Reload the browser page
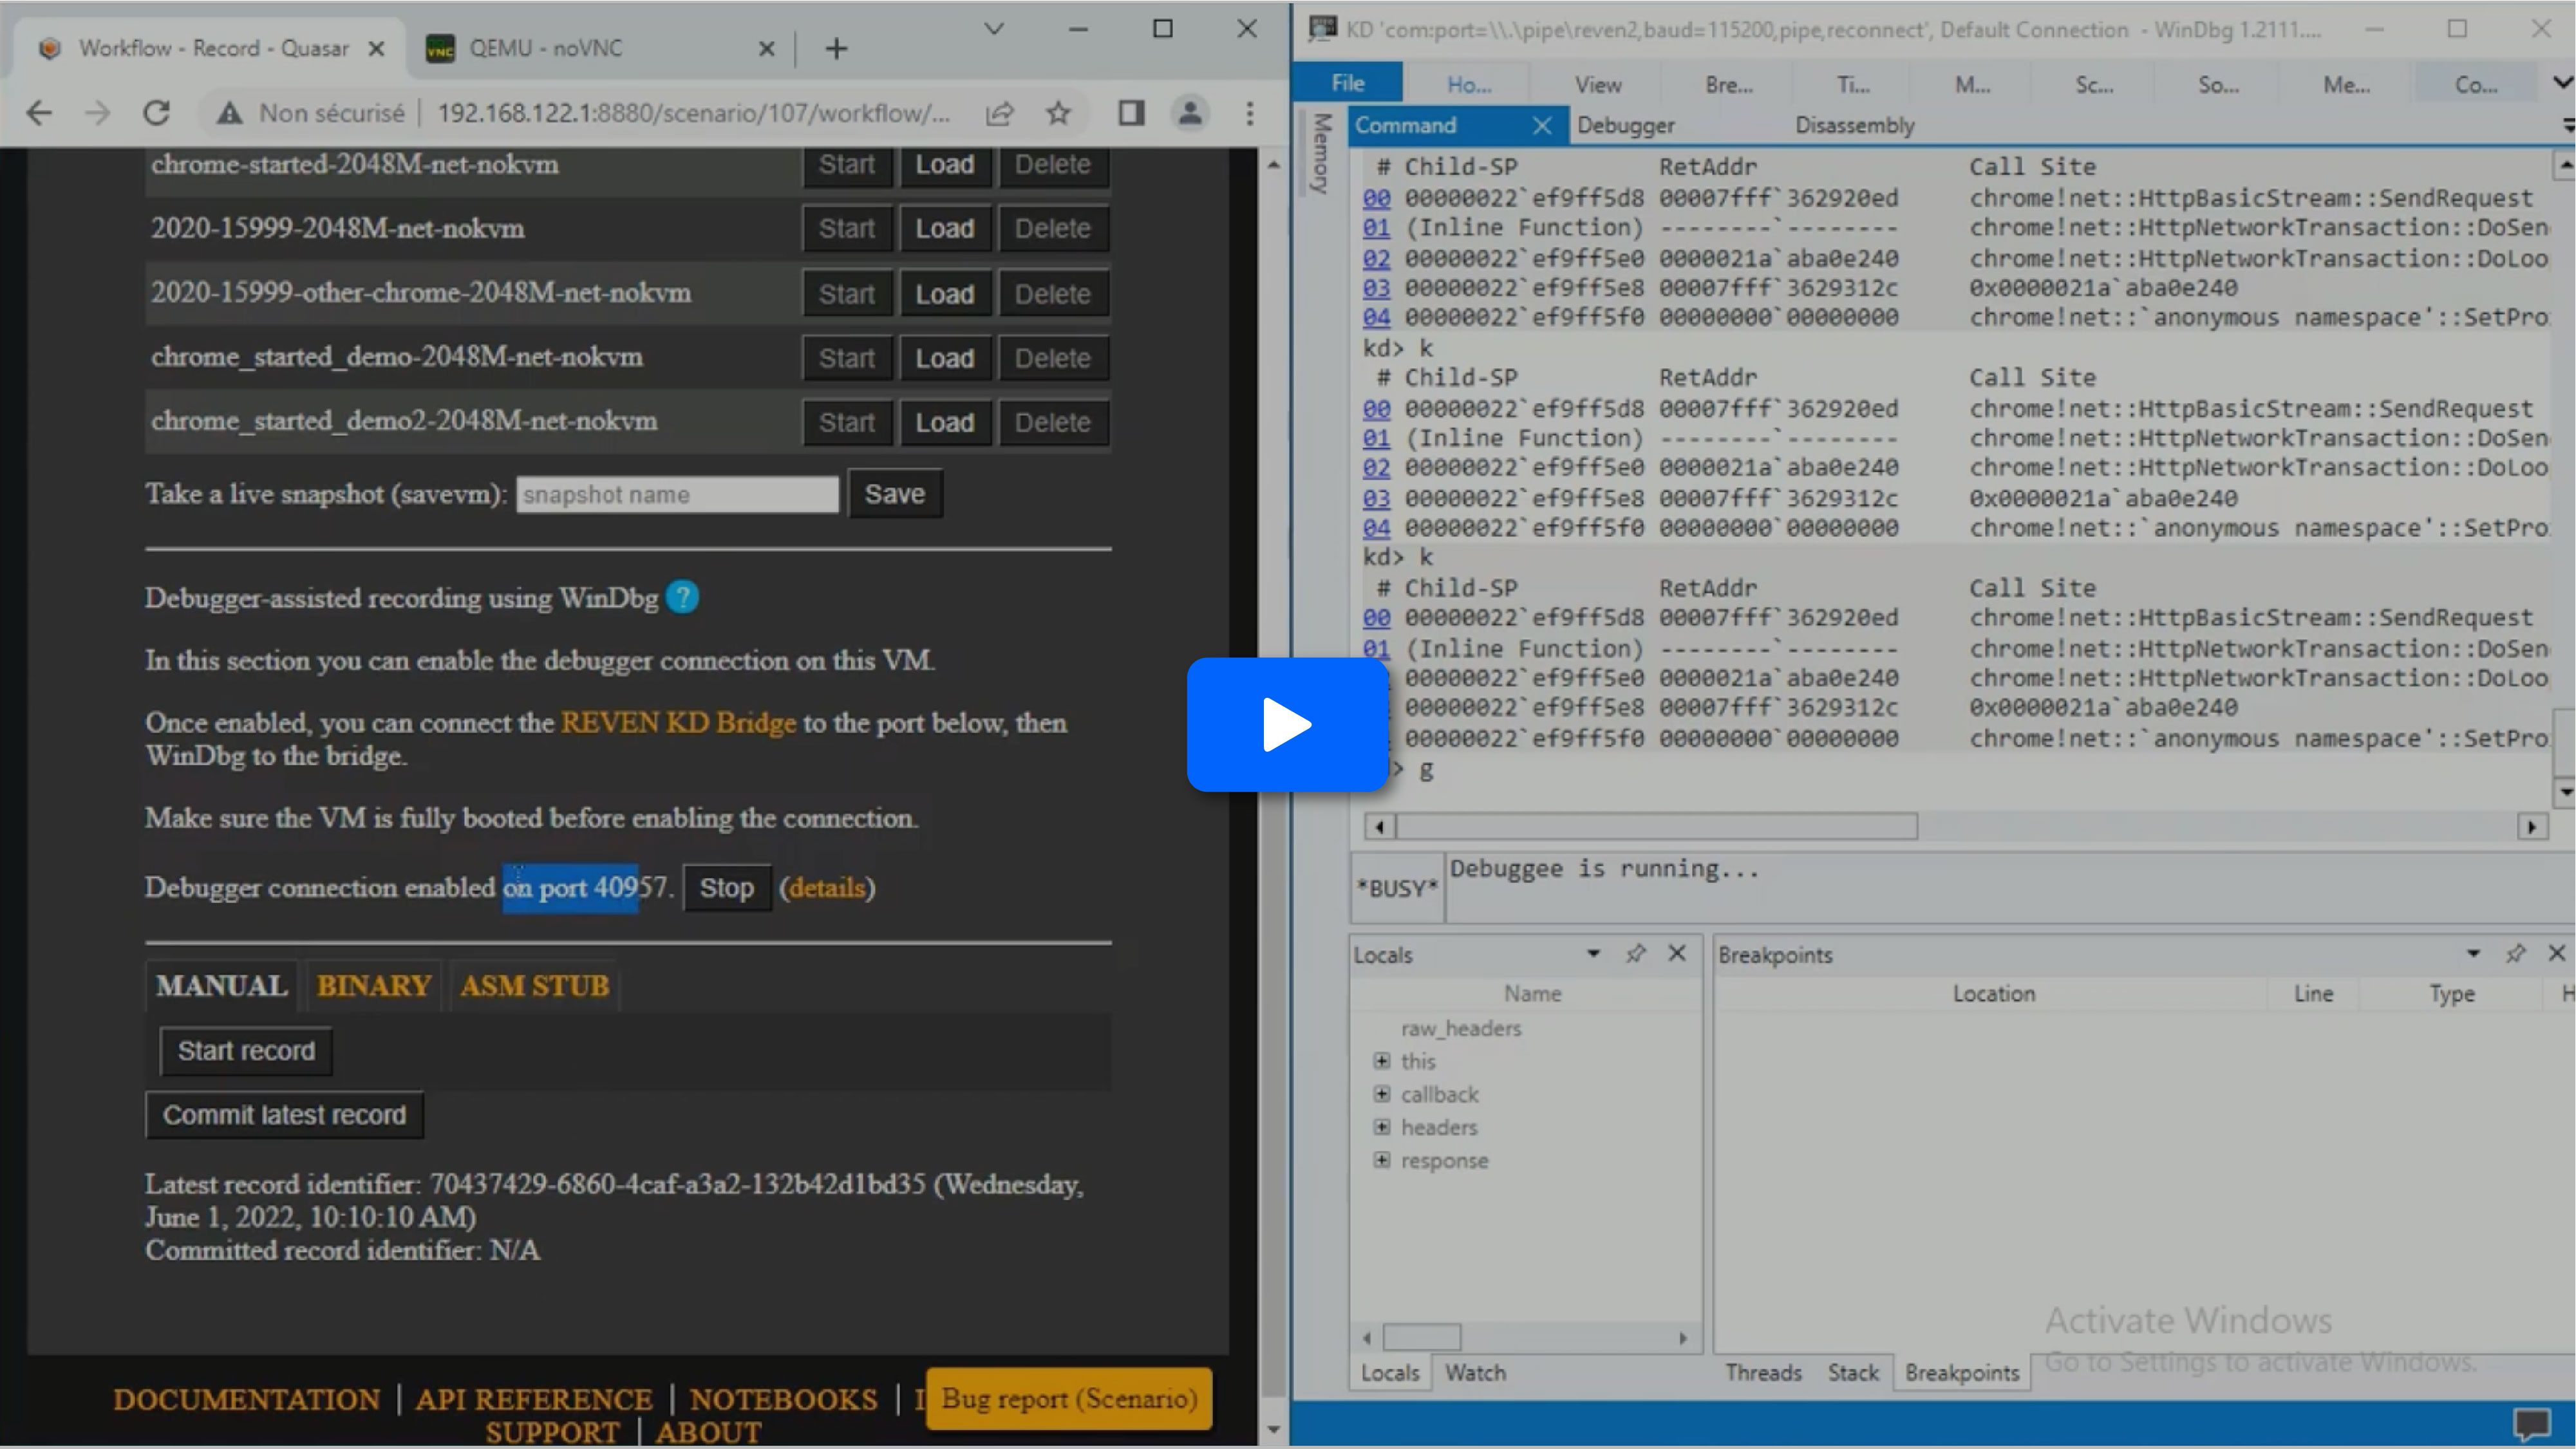This screenshot has height=1449, width=2576. (x=157, y=113)
